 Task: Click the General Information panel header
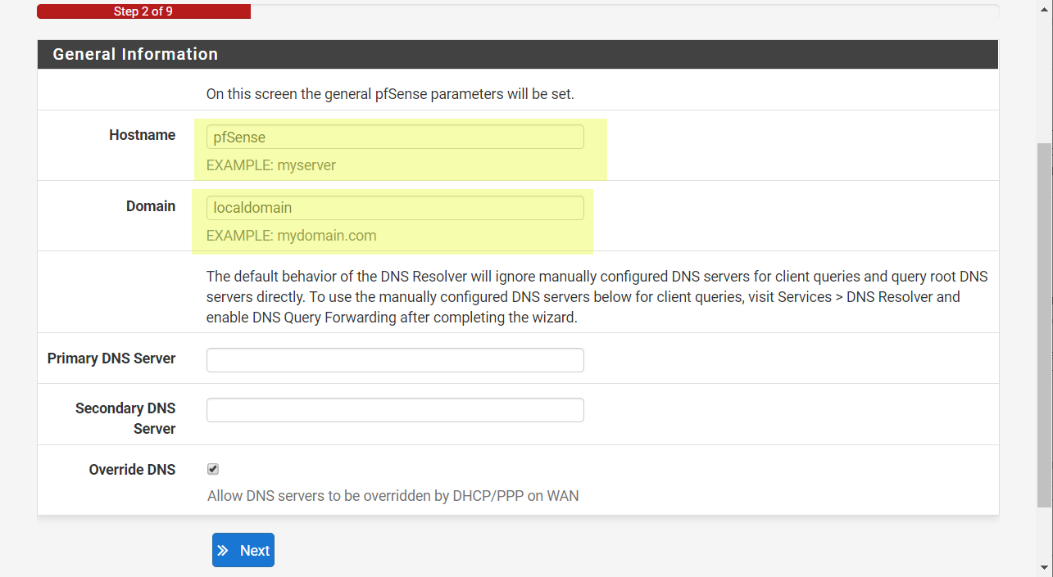tap(518, 54)
